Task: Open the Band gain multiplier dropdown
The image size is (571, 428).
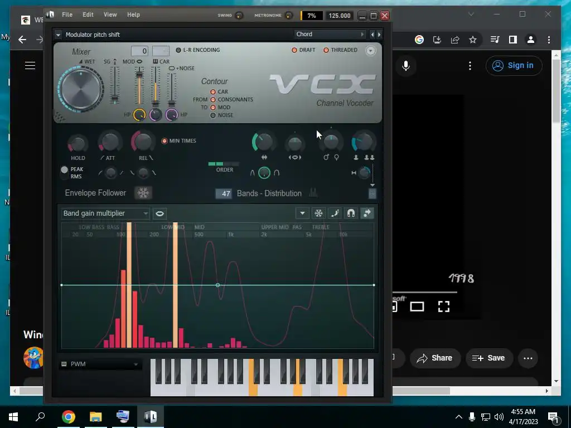Action: click(x=105, y=213)
